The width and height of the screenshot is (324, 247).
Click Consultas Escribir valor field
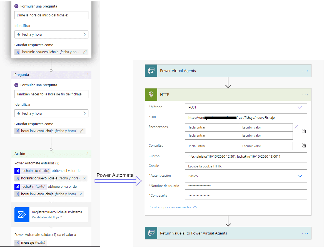coord(266,146)
